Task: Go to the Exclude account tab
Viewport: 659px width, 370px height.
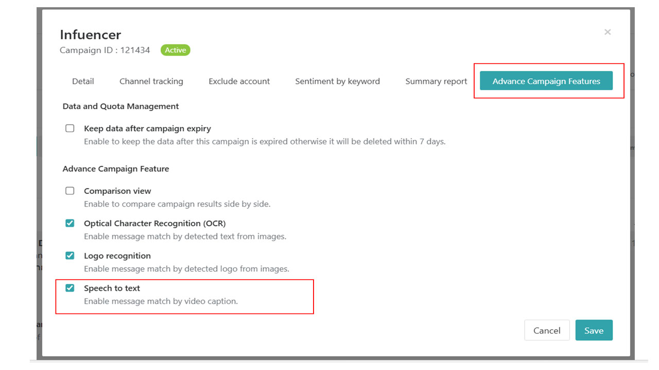Action: click(239, 81)
